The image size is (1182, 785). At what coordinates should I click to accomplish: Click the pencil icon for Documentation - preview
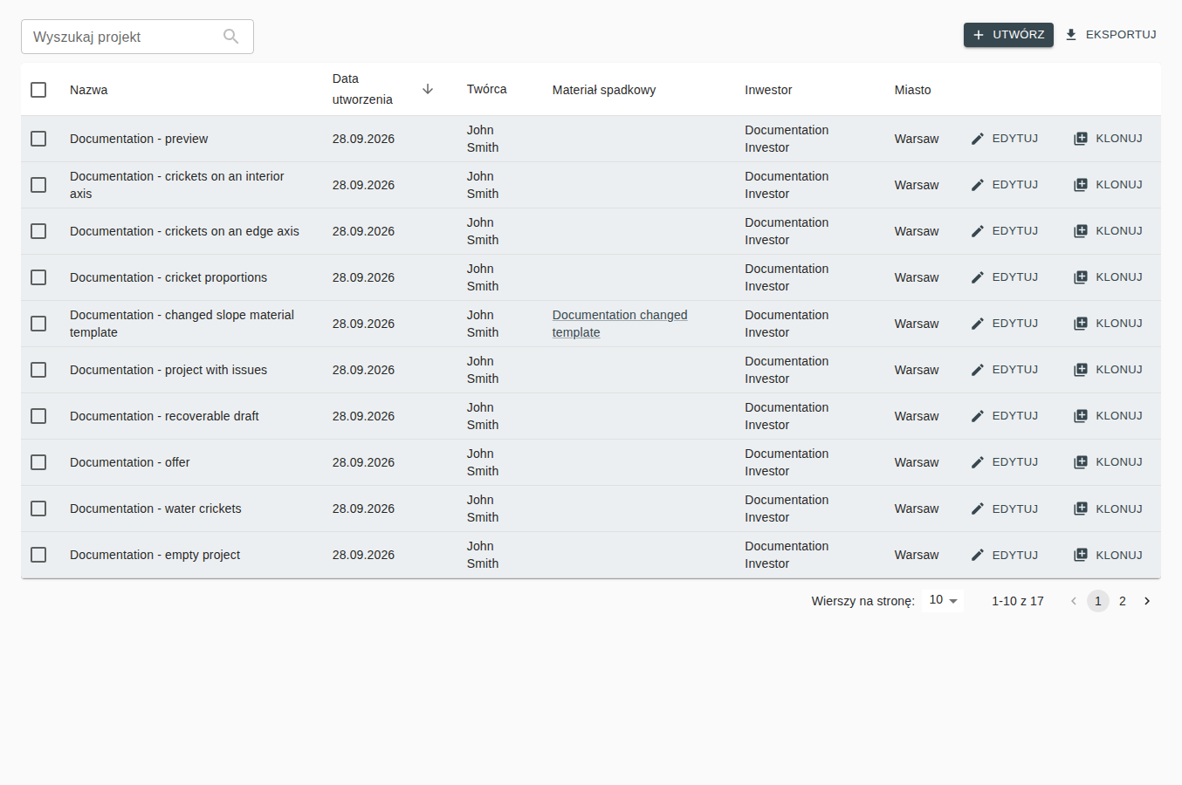tap(978, 139)
